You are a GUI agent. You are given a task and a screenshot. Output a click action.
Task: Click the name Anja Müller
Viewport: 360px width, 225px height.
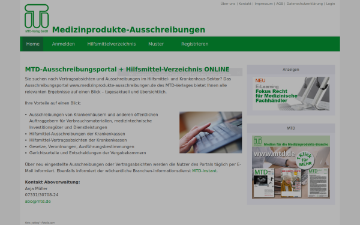click(x=36, y=188)
